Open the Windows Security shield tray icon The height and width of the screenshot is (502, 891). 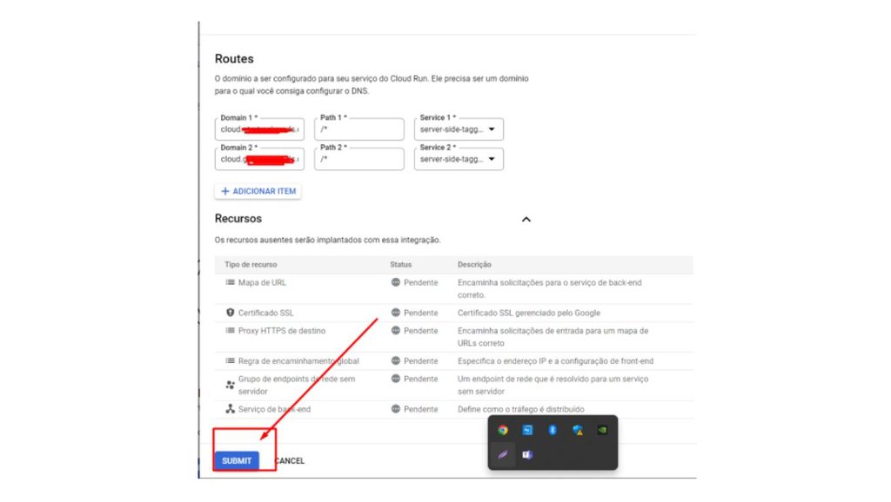[x=578, y=430]
